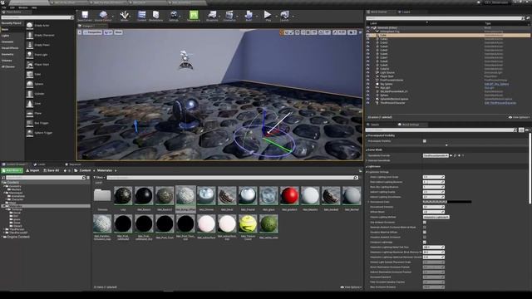Expand the Selected GameMode section
The height and width of the screenshot is (299, 532).
367,160
